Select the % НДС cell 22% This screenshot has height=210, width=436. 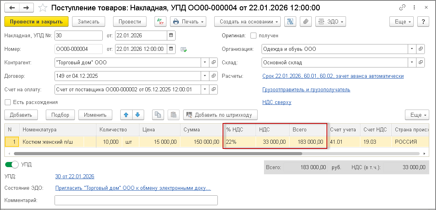(x=240, y=142)
